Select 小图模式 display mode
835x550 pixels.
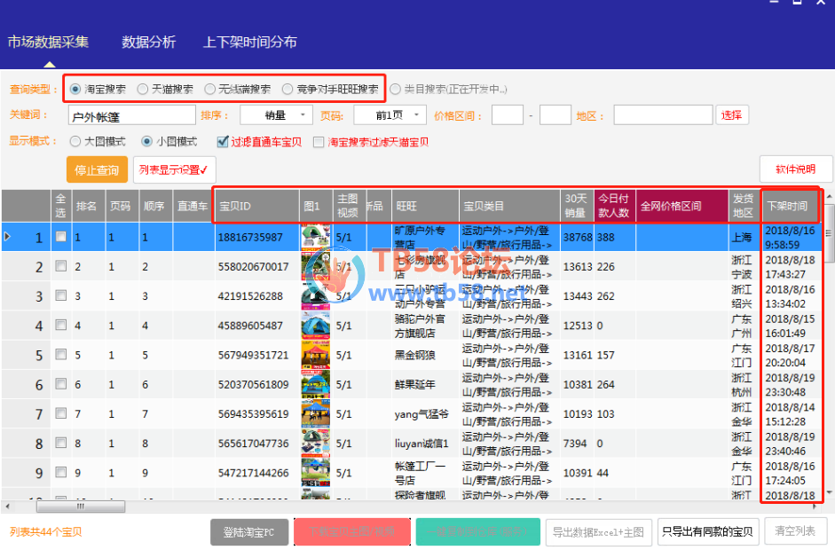click(x=146, y=142)
